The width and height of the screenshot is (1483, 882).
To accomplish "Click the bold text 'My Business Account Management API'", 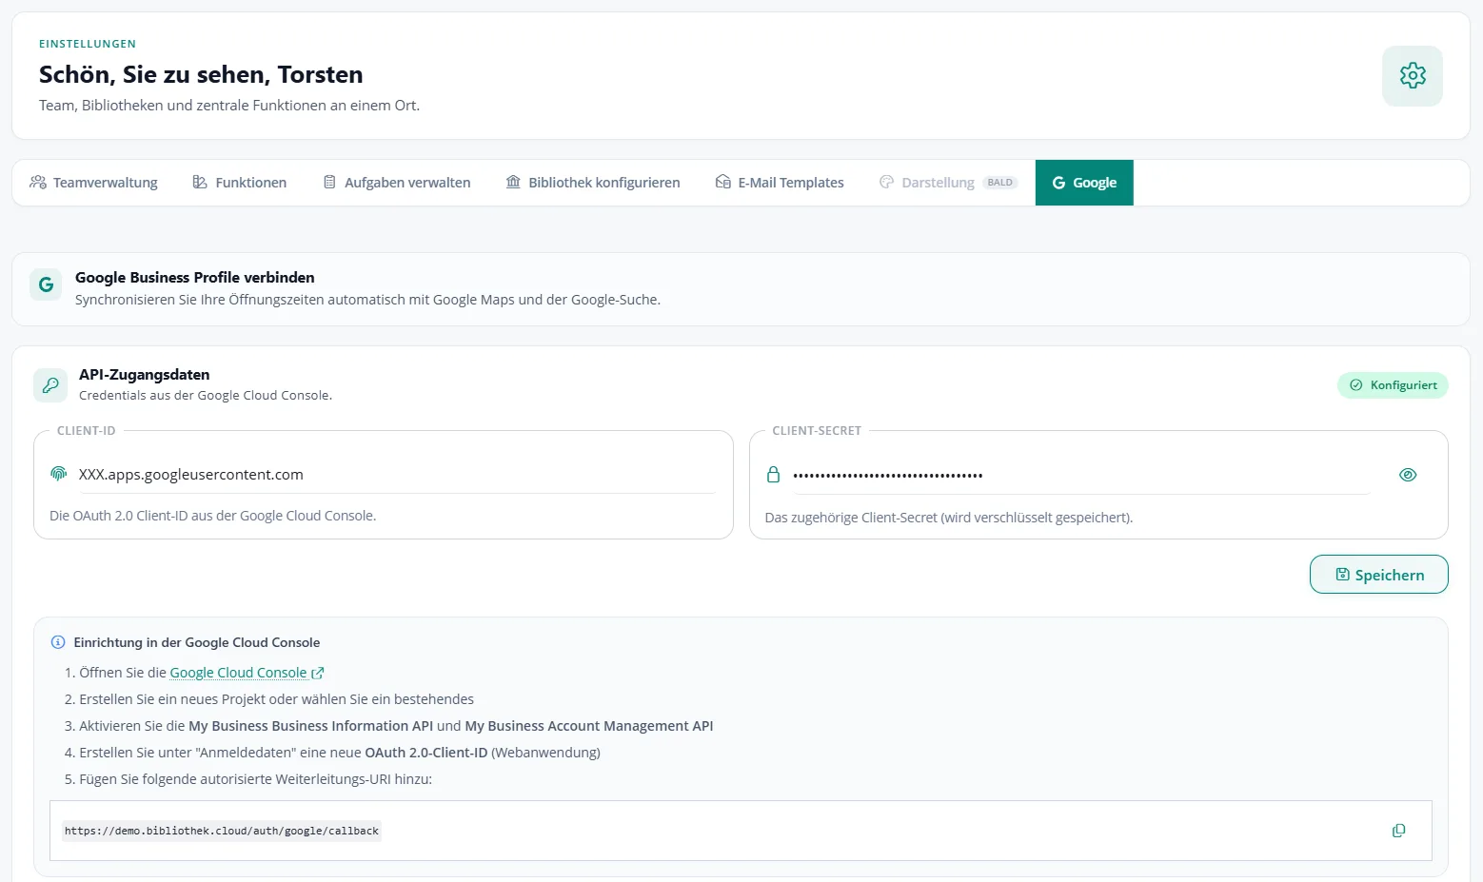I will [x=589, y=726].
